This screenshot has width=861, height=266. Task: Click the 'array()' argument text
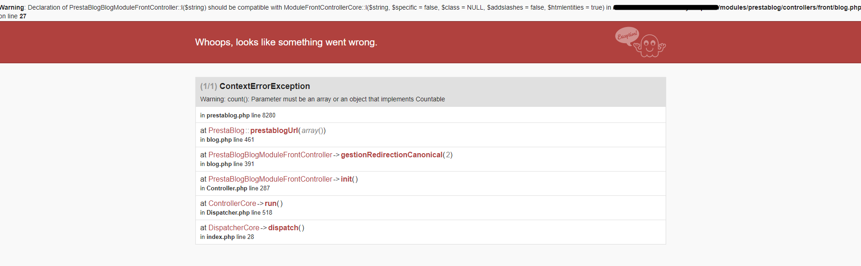pos(312,131)
